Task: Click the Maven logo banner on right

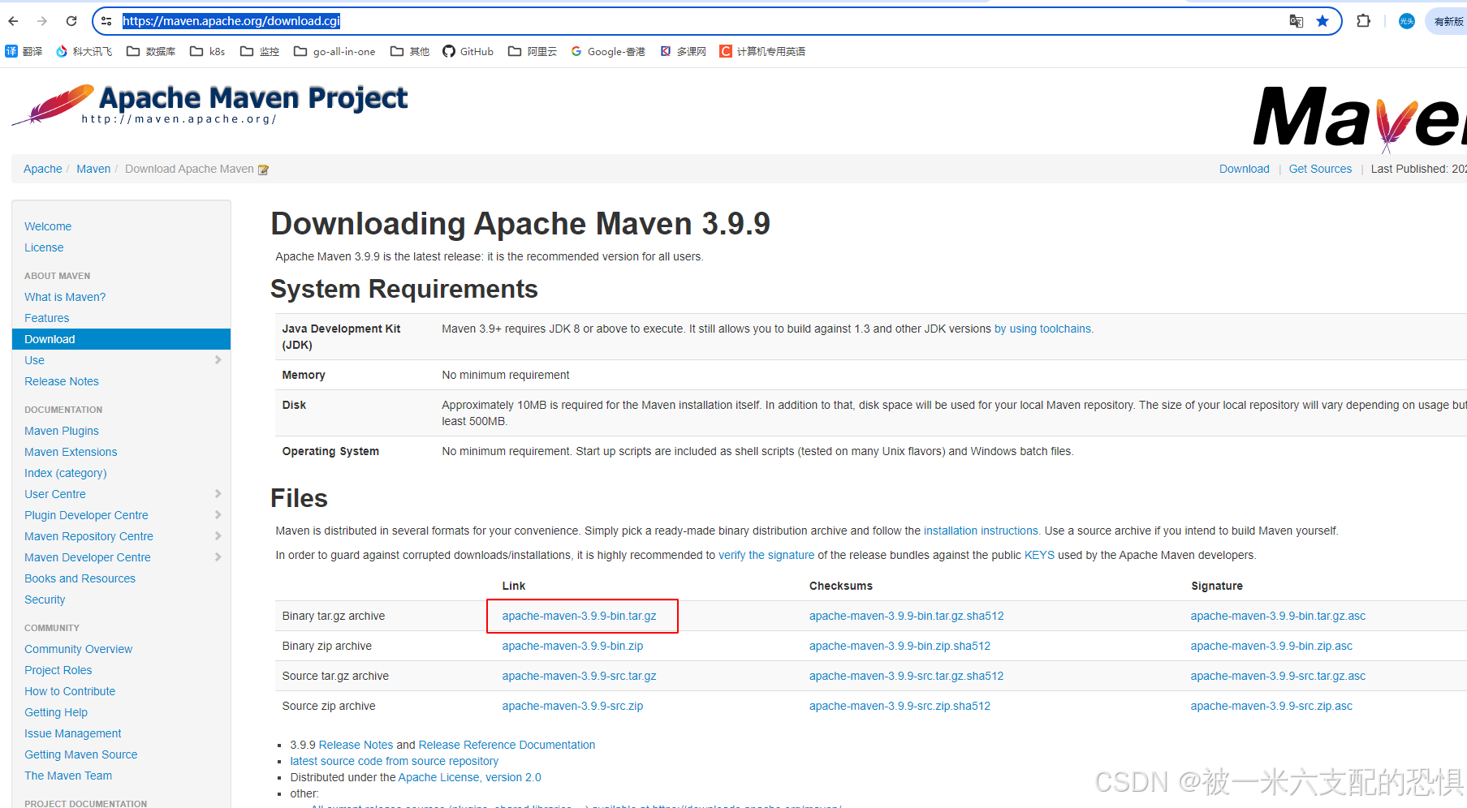Action: 1360,118
